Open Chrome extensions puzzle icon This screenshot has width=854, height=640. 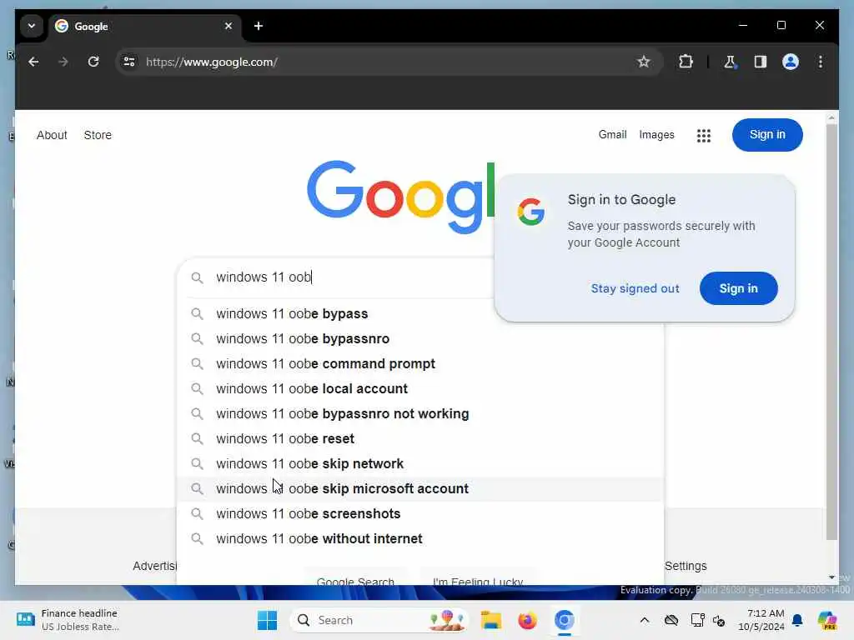pos(686,62)
